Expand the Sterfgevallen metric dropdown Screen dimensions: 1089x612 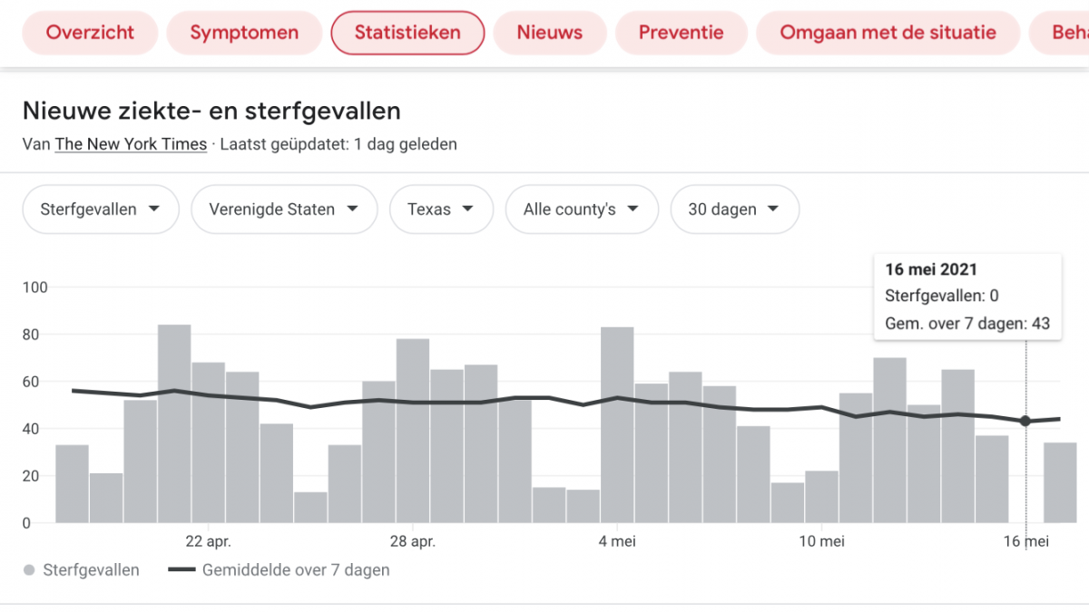click(100, 209)
